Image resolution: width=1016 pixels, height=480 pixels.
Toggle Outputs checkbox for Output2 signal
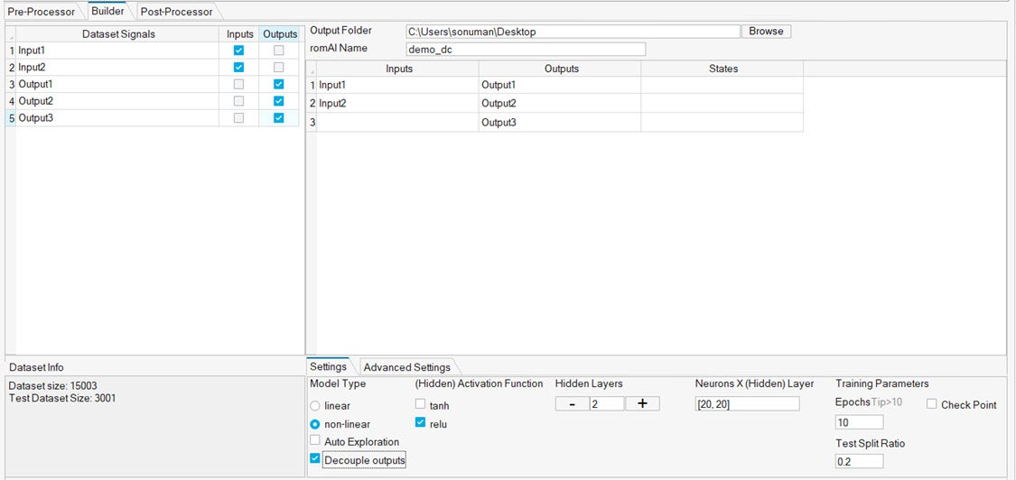pos(278,101)
